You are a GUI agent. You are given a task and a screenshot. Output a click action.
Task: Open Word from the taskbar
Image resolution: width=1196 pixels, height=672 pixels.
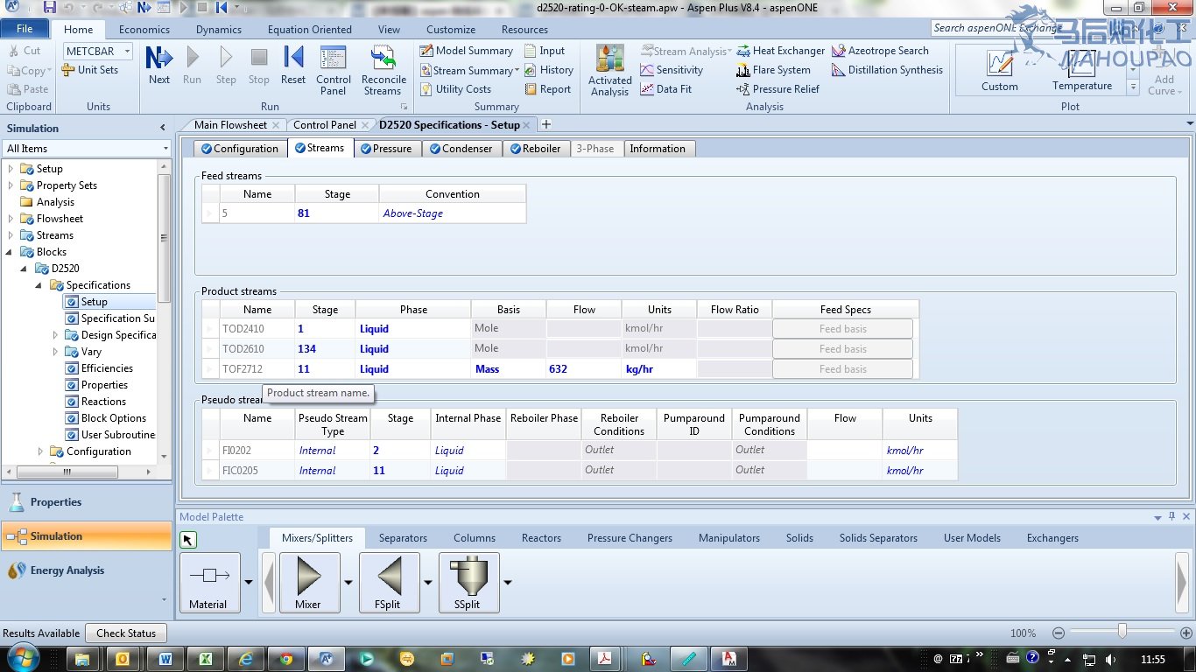pos(165,659)
